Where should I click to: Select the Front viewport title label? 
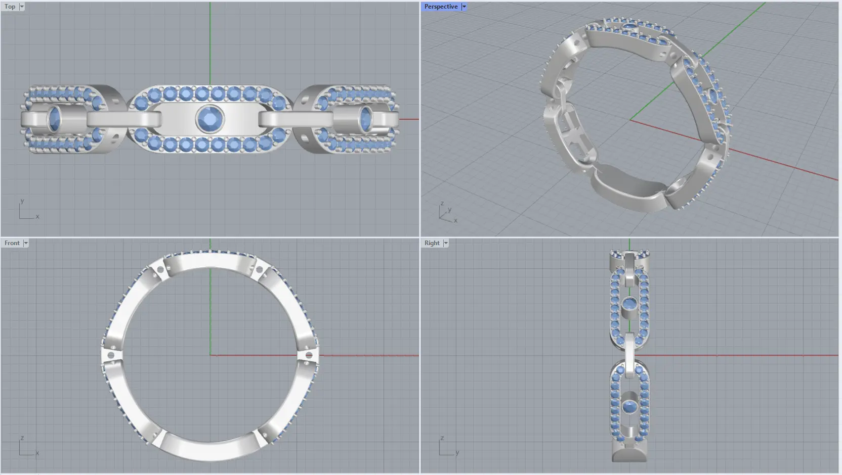tap(12, 243)
